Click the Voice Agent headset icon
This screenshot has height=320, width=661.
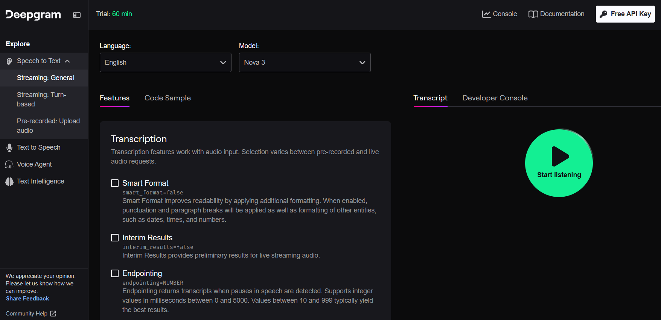coord(9,165)
